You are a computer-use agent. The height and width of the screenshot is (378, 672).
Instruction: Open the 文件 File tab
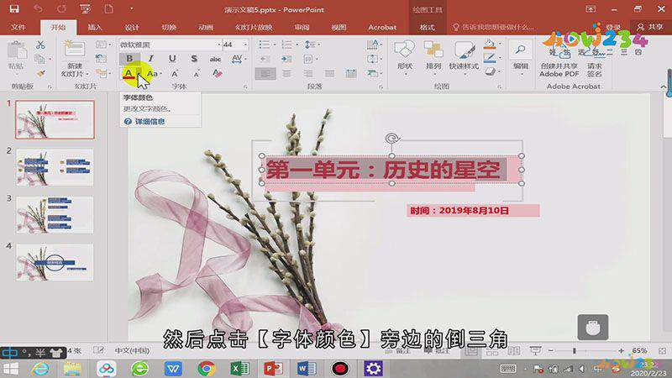coord(18,27)
